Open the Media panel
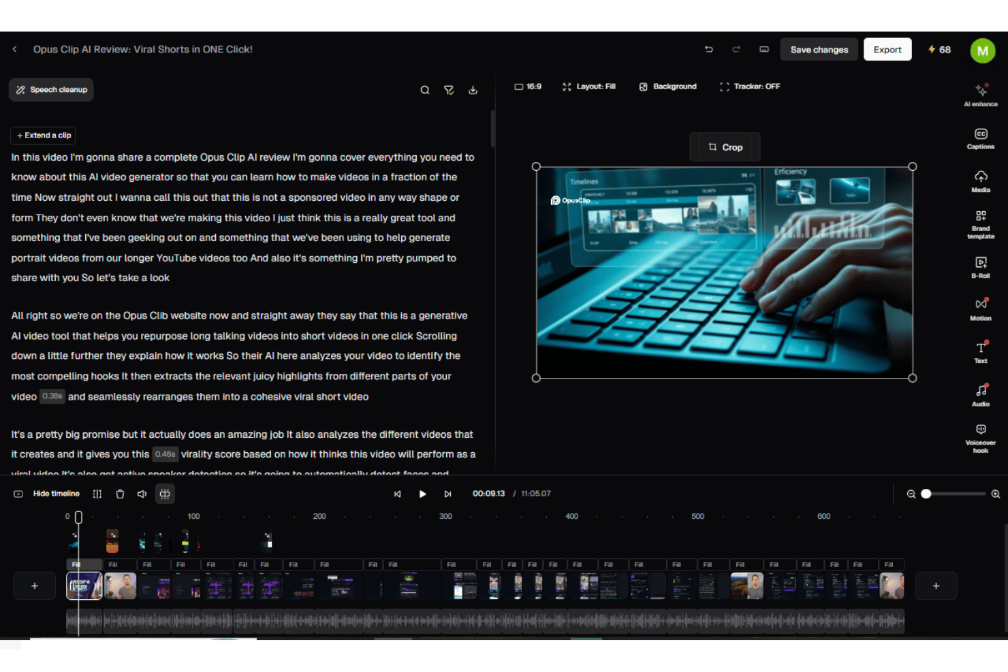1008x672 pixels. 981,182
